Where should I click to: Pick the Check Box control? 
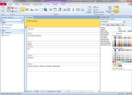pos(69,10)
